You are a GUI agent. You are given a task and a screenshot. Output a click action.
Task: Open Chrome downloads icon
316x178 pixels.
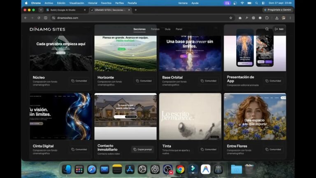coord(276,18)
